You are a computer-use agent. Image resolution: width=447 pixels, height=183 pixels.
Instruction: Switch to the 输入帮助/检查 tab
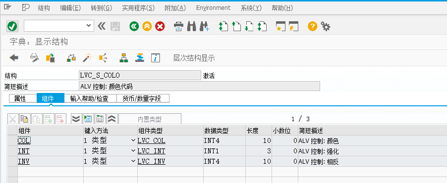(91, 98)
